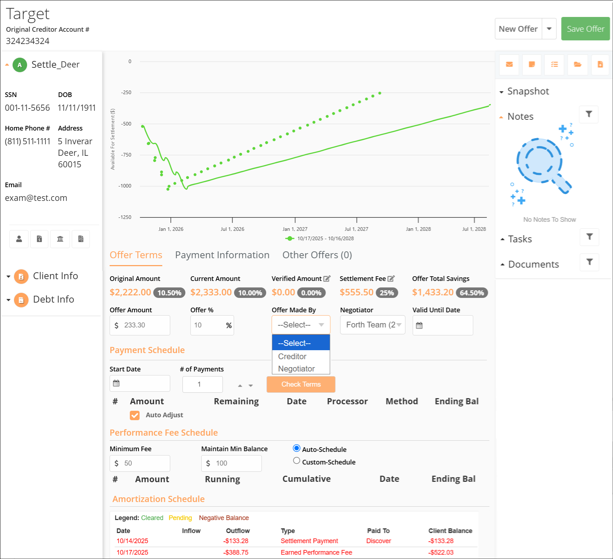The image size is (613, 559).
Task: Uncheck the Auto Adjust checkbox
Action: pos(134,415)
